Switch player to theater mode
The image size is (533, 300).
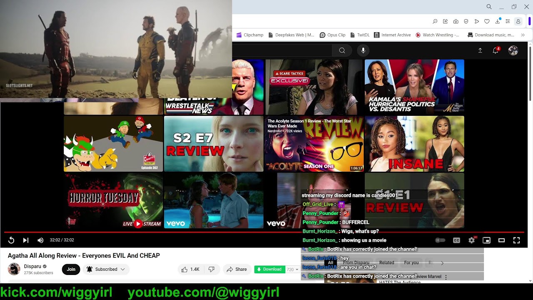(x=501, y=240)
